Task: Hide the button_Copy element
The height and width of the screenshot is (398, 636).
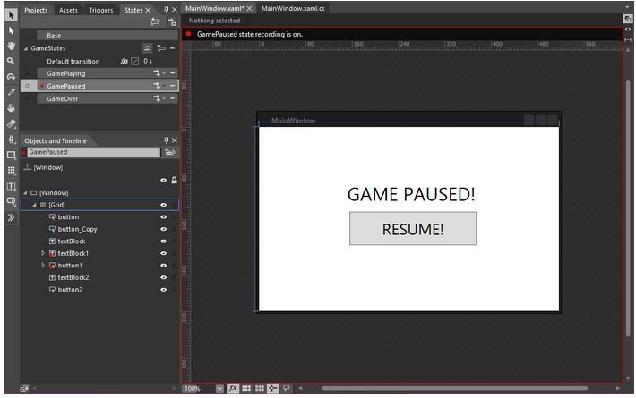Action: tap(163, 229)
